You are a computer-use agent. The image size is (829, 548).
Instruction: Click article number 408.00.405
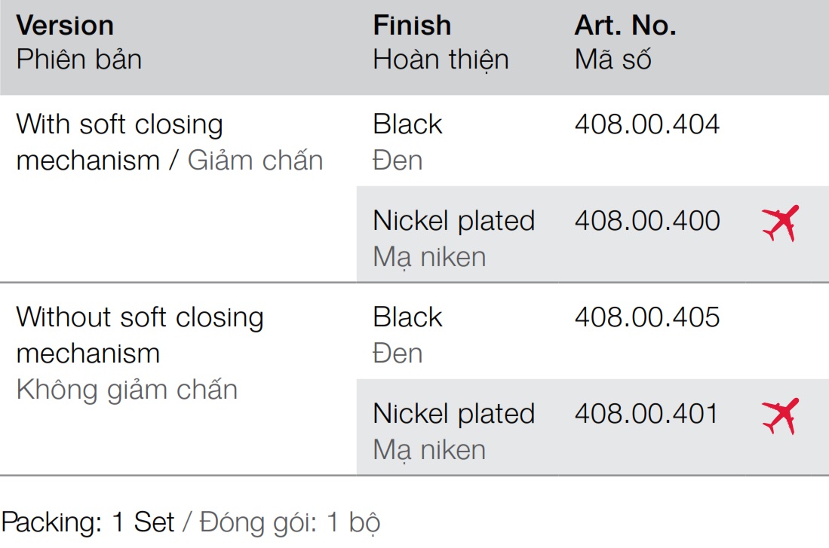646,317
